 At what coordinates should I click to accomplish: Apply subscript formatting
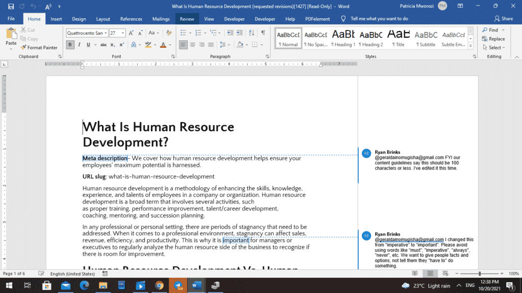click(x=113, y=44)
